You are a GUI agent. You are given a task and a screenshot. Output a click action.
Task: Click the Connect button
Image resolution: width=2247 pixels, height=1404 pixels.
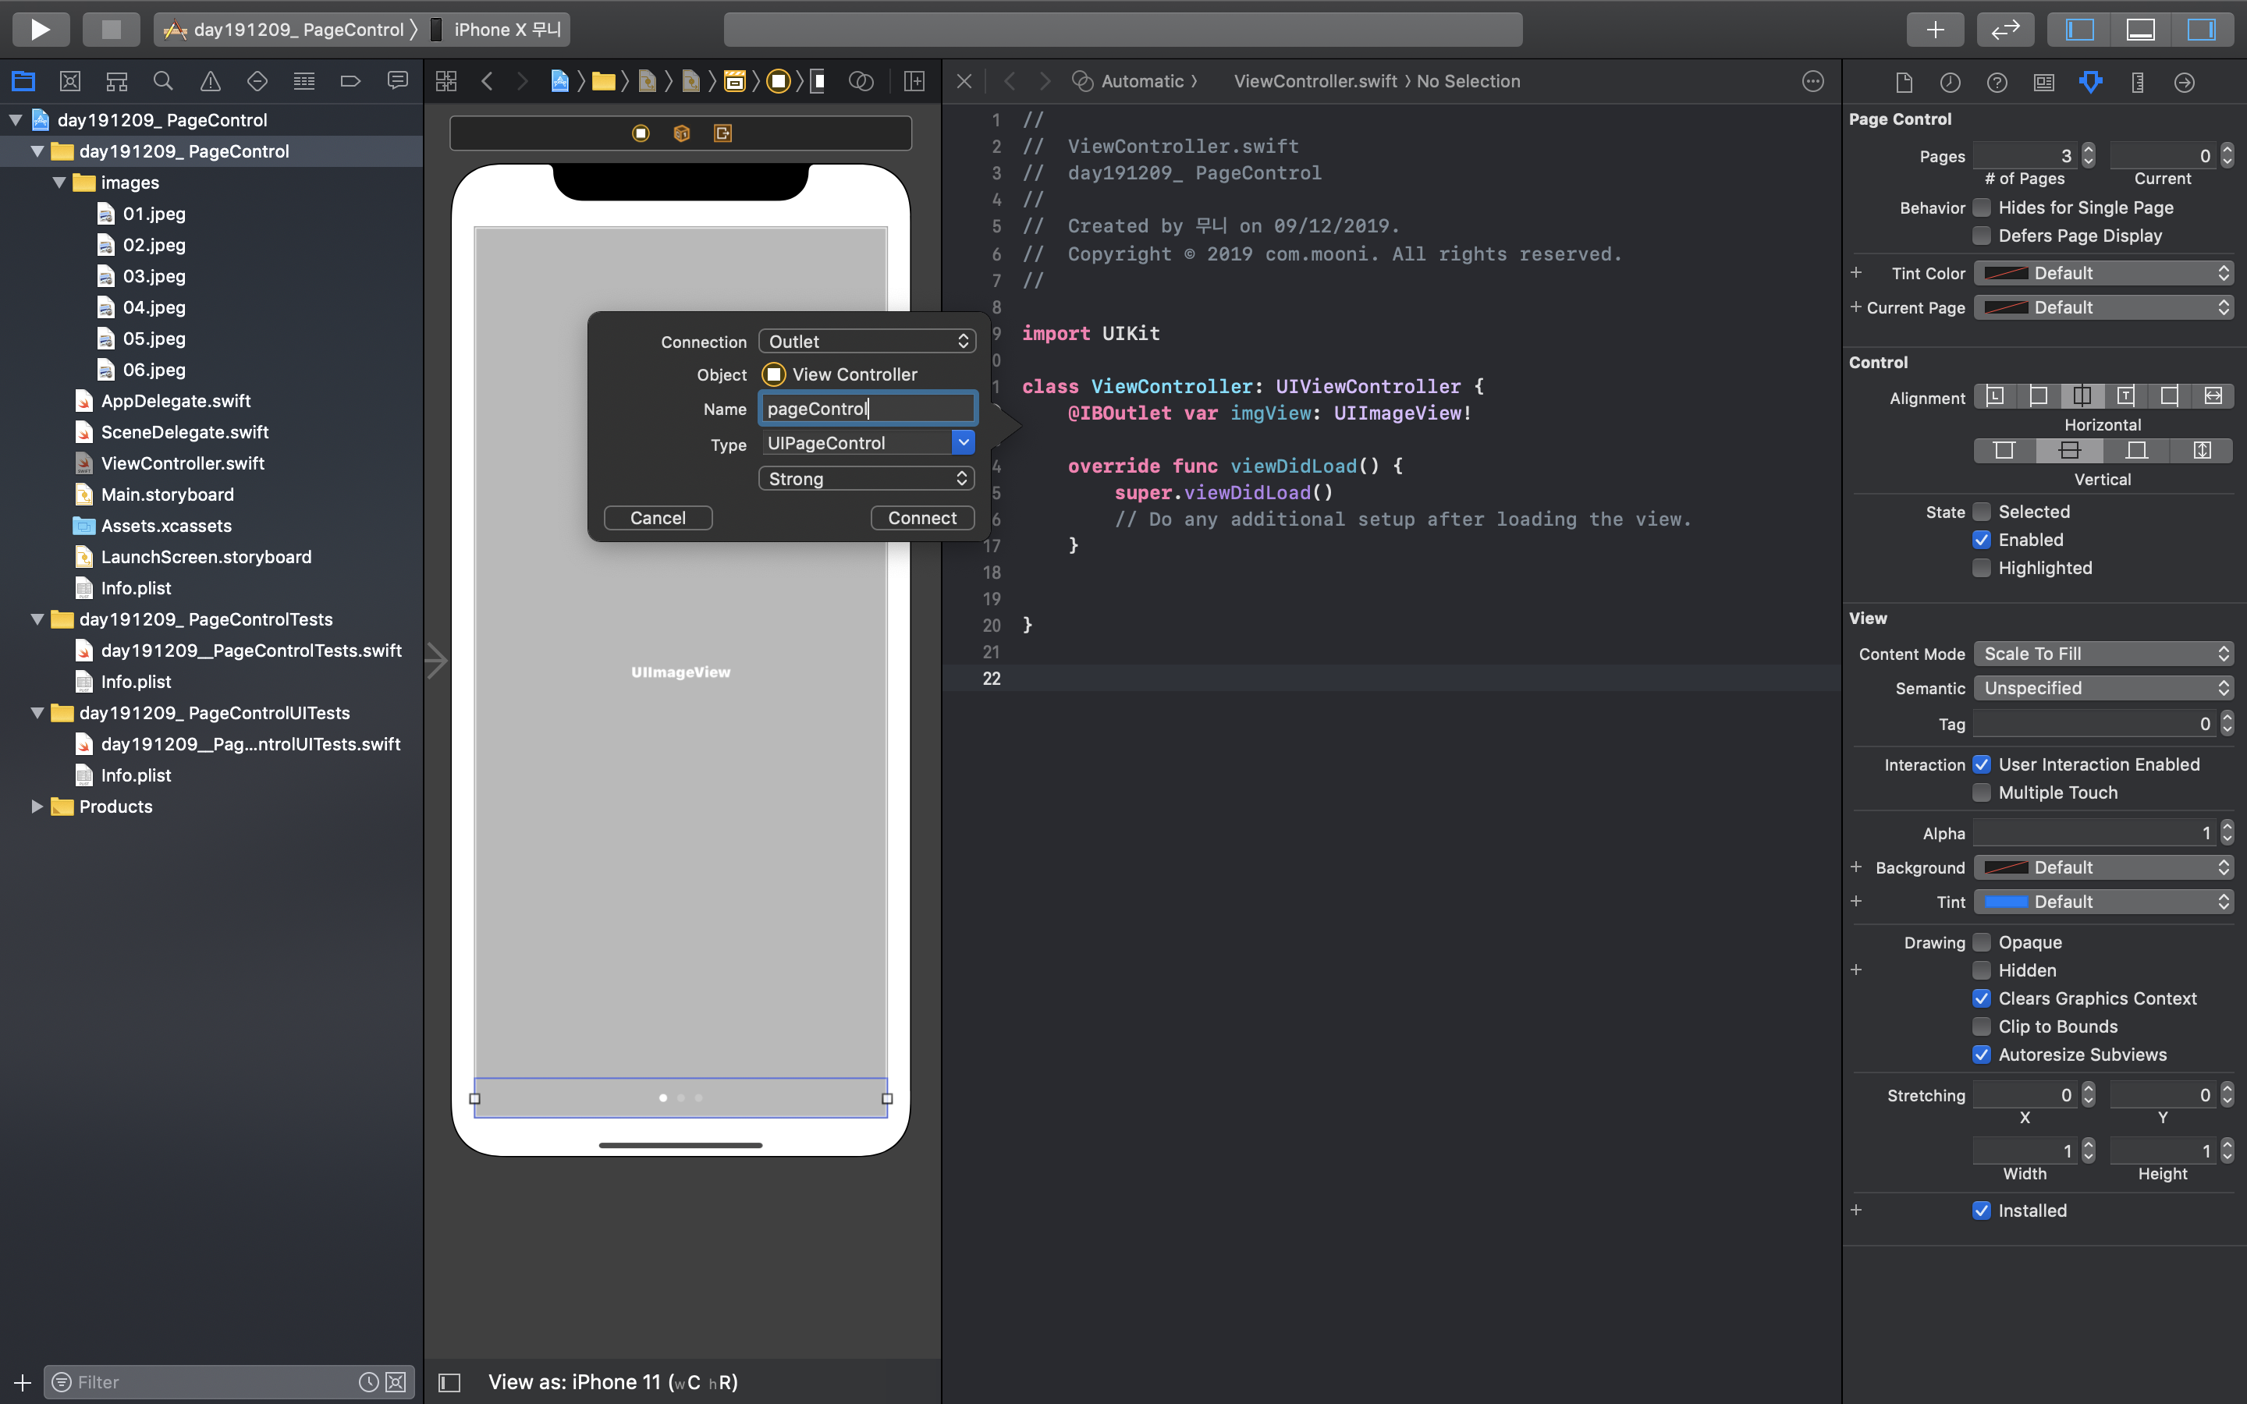point(921,517)
